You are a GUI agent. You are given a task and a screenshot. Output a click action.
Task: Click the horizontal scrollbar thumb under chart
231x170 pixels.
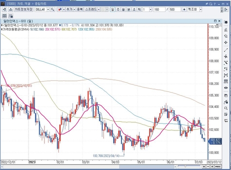pos(147,167)
